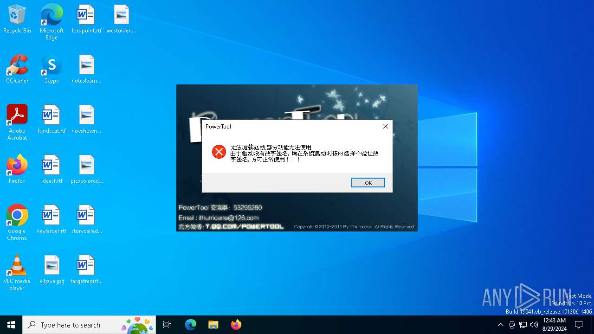The image size is (594, 334).
Task: Click the ithurricane@126.com email text
Action: [x=228, y=218]
